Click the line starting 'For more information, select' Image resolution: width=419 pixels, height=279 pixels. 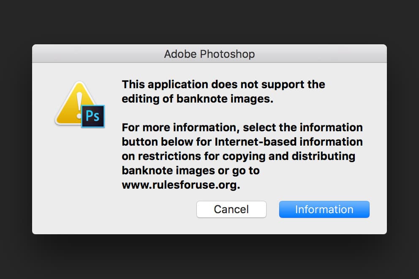tap(242, 127)
